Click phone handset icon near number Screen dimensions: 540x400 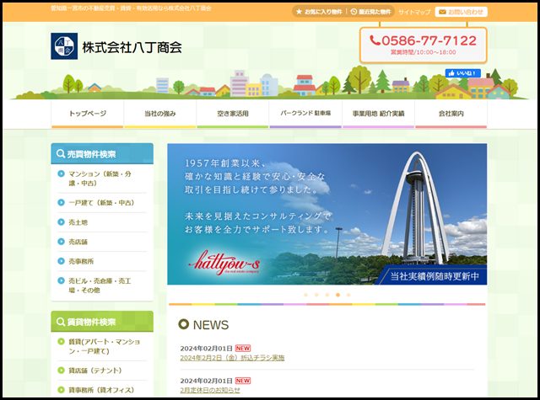click(x=375, y=40)
